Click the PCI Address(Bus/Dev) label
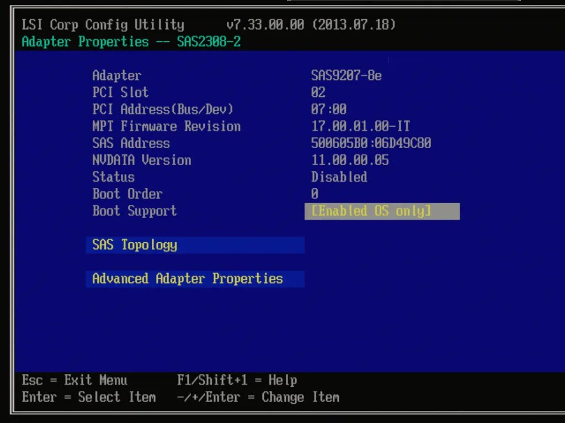The width and height of the screenshot is (565, 423). click(x=163, y=110)
